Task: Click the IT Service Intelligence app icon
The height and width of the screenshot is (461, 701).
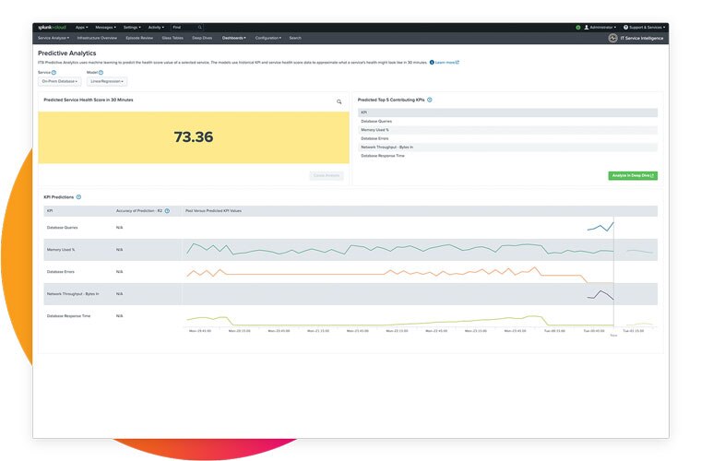Action: tap(613, 39)
